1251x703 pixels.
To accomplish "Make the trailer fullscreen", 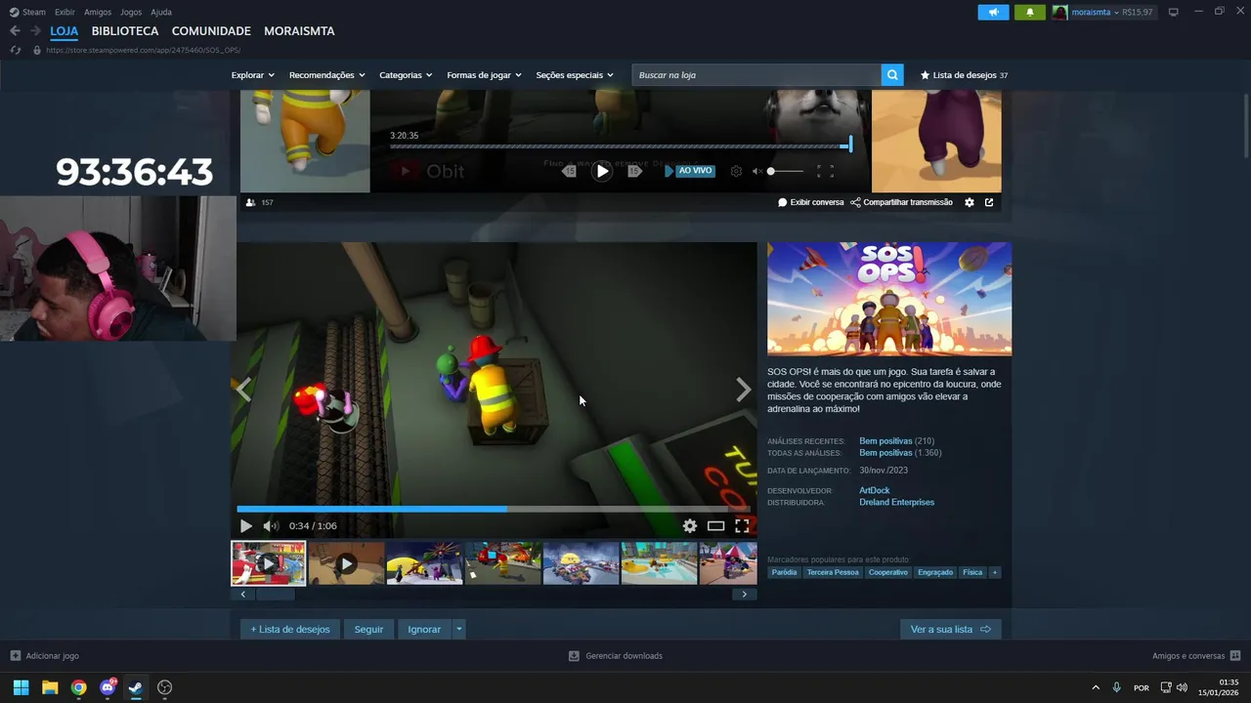I will point(742,526).
